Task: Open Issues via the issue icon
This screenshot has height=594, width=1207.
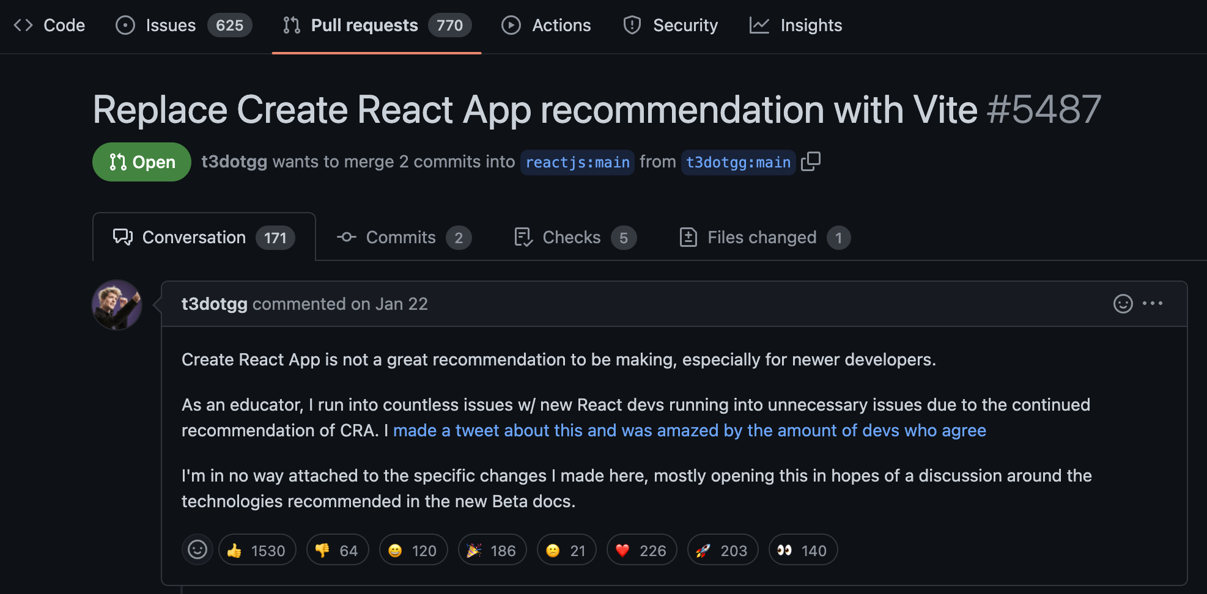Action: 125,25
